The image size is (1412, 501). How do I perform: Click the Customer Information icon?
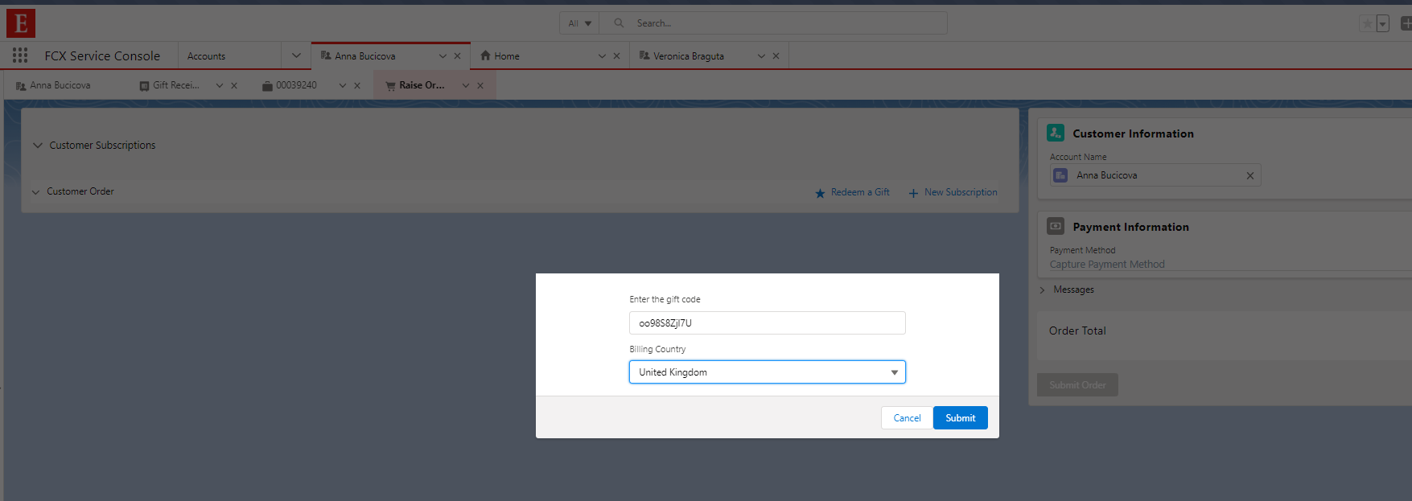click(x=1056, y=133)
